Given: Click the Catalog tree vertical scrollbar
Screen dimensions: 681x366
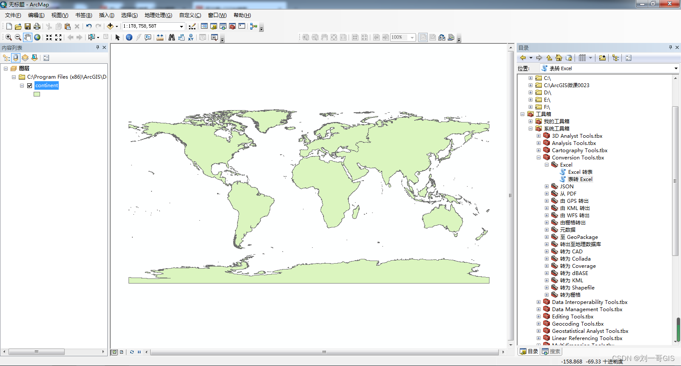Looking at the screenshot, I should click(x=675, y=181).
